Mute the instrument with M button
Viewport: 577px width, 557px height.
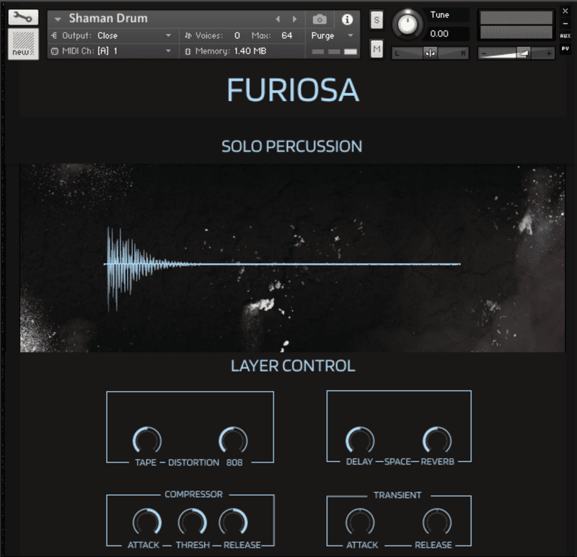click(376, 48)
